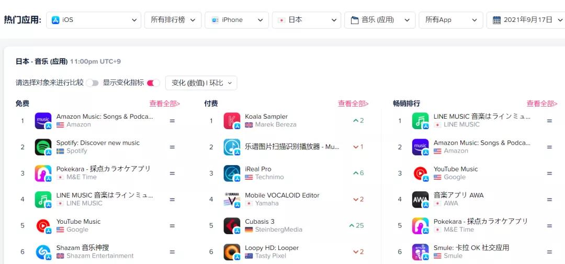Open Smule app icon in 畅销排行
The height and width of the screenshot is (264, 565).
[x=421, y=252]
